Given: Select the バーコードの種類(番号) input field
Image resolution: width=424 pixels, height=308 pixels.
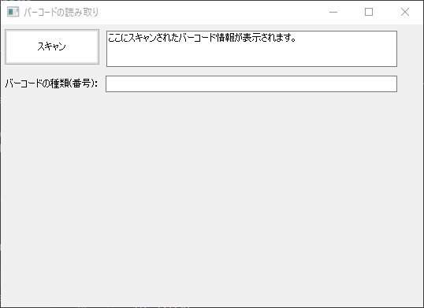Looking at the screenshot, I should pyautogui.click(x=251, y=84).
